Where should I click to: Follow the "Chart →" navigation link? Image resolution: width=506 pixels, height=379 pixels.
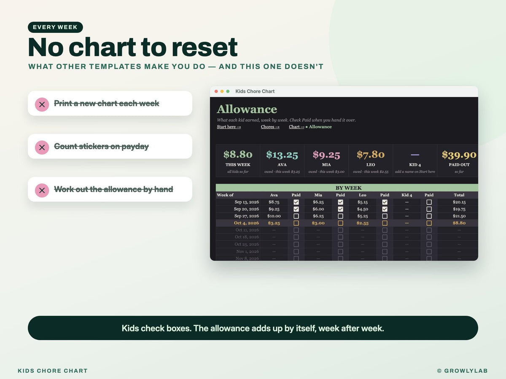pyautogui.click(x=296, y=127)
